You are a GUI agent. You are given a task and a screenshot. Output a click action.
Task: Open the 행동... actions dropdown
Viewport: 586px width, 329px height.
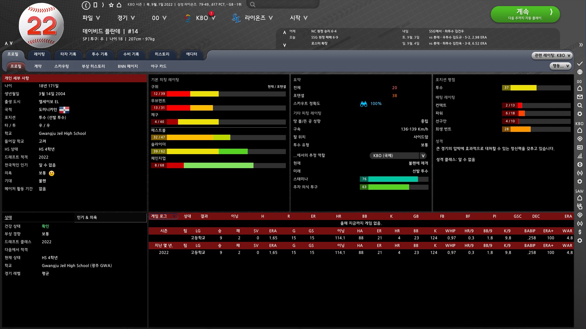560,66
